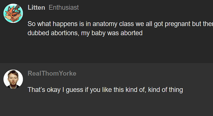
Task: Click "That's" at start of RealThomYorke's reply
Action: (x=36, y=90)
